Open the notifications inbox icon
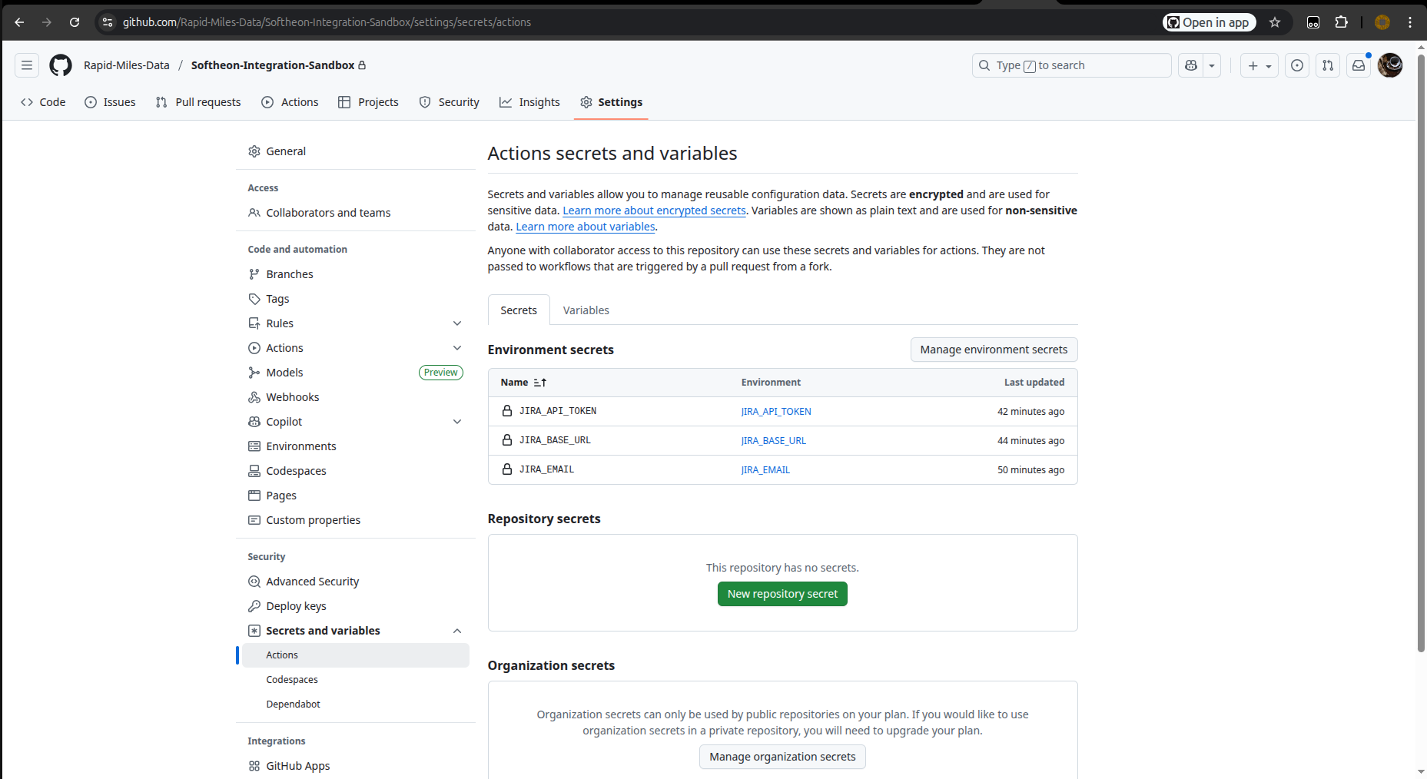The height and width of the screenshot is (779, 1427). pos(1359,65)
